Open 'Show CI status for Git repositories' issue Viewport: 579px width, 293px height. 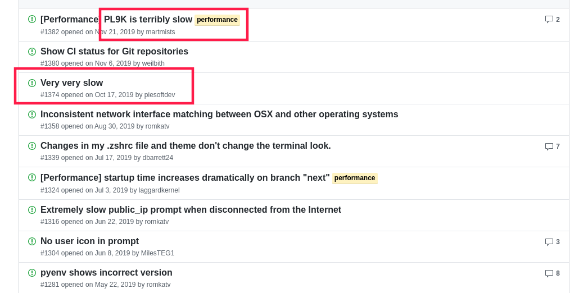pyautogui.click(x=114, y=51)
